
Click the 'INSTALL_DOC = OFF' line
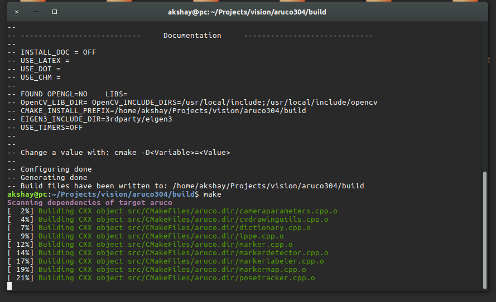(x=52, y=52)
